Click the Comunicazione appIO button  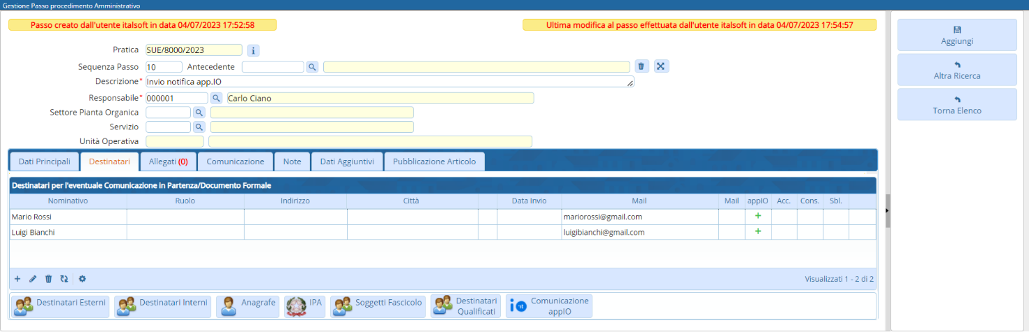click(x=549, y=306)
